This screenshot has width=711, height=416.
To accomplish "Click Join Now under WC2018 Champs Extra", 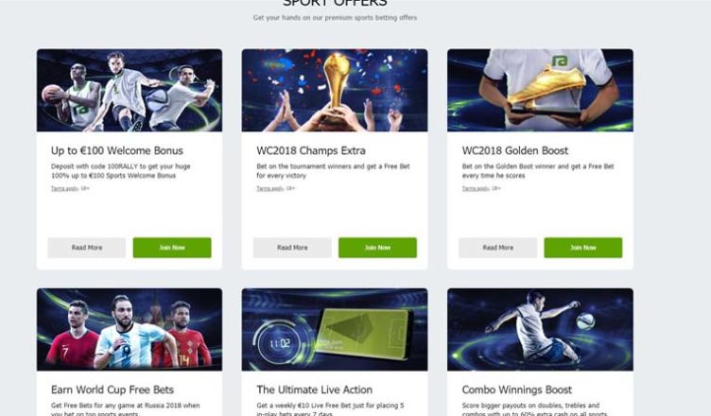I will [377, 248].
